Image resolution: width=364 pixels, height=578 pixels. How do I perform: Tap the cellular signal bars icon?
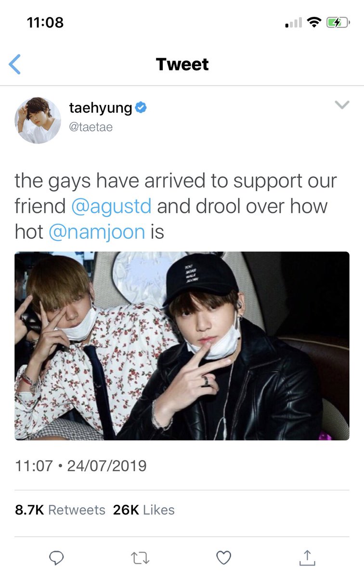[294, 23]
